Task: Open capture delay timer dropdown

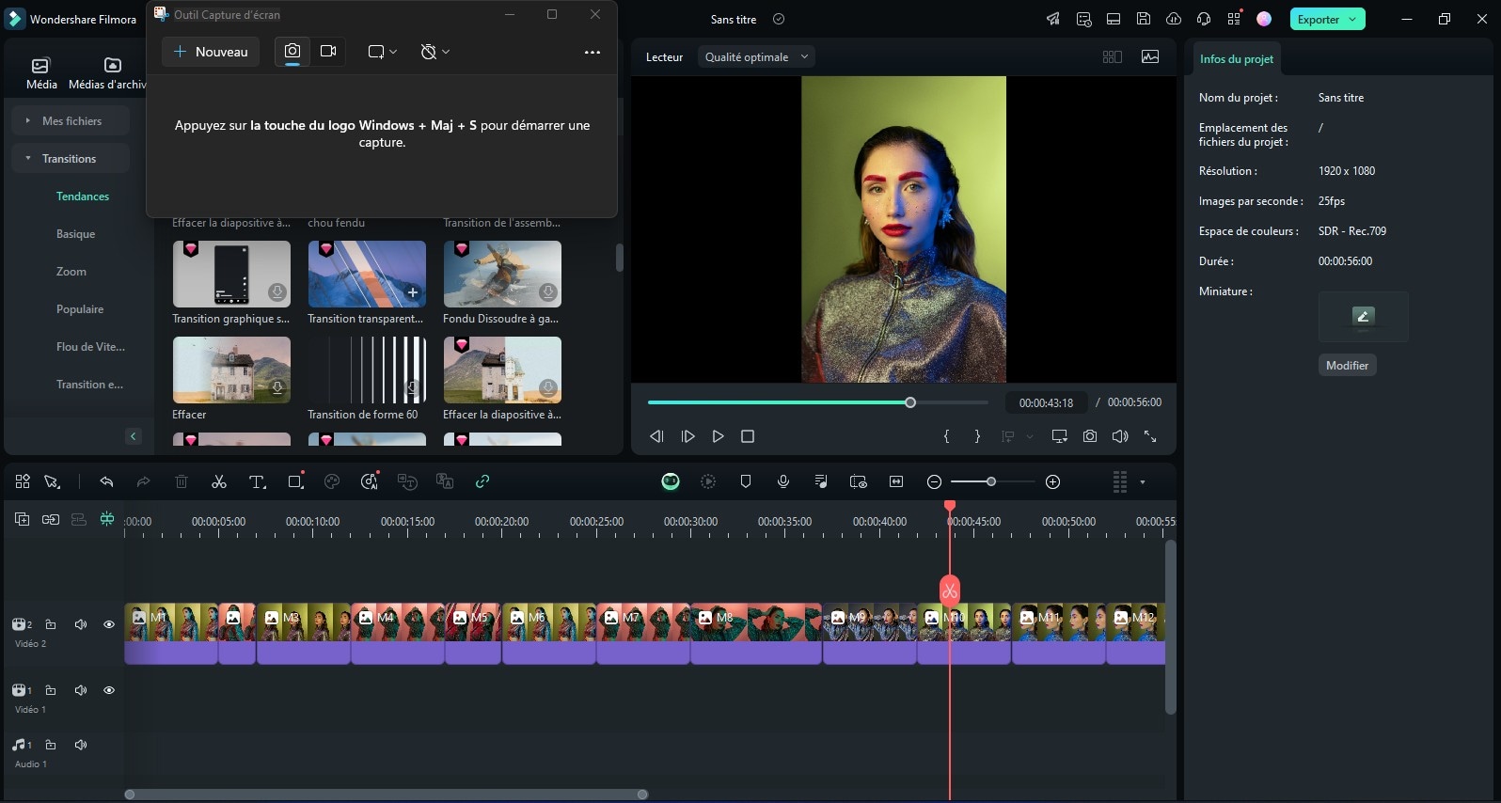Action: point(434,52)
